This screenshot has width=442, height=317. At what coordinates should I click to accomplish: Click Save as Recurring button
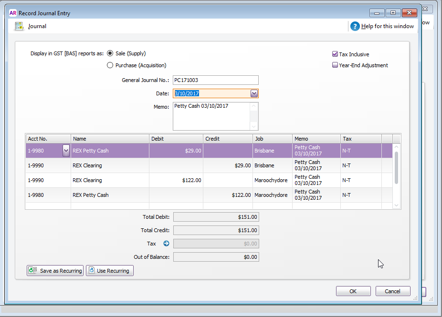pyautogui.click(x=55, y=271)
